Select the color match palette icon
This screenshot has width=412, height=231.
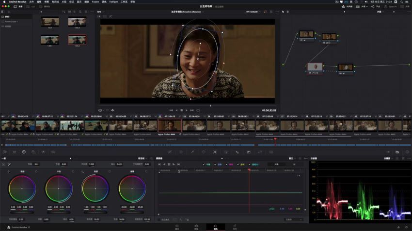14,152
